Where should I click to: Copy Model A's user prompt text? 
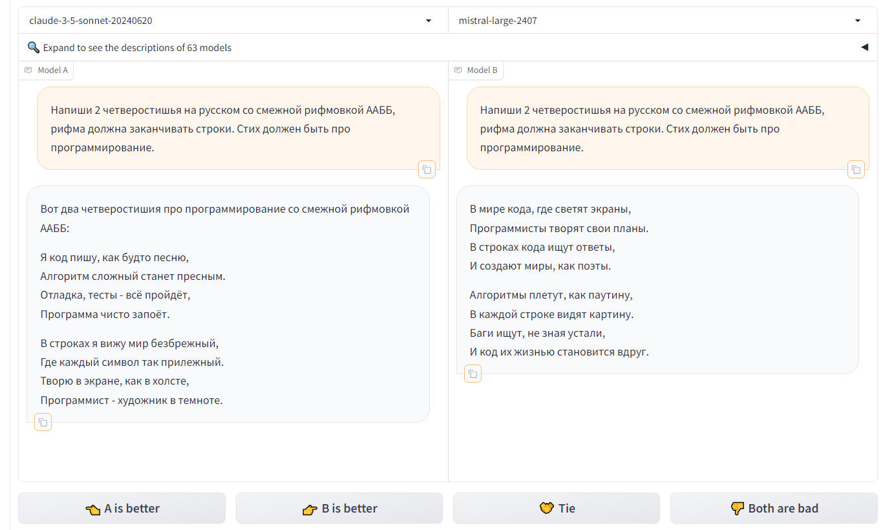click(427, 169)
